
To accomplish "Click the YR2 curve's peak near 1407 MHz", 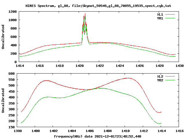I will pos(100,88).
